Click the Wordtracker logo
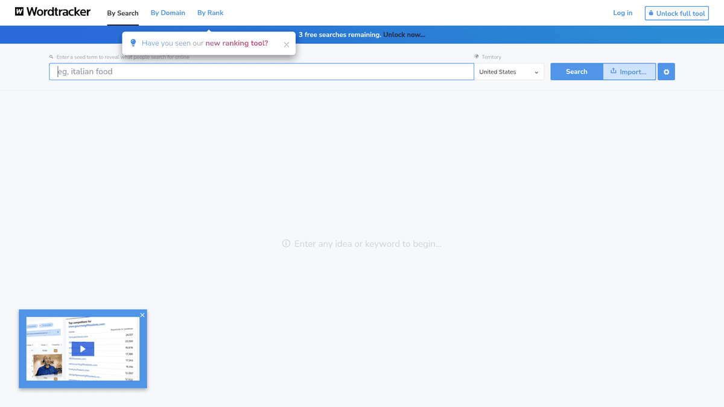 (x=52, y=11)
